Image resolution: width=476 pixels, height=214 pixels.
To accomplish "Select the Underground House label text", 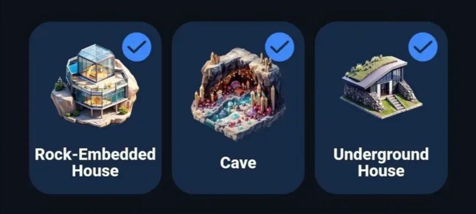I will 381,163.
